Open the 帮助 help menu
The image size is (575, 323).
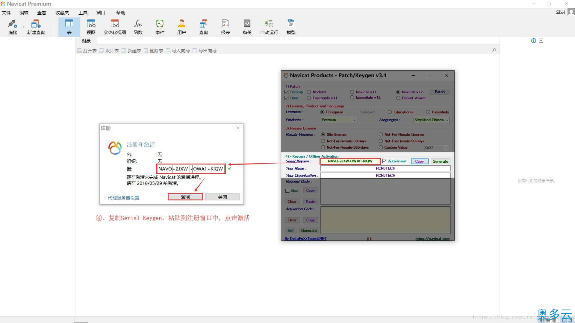click(x=121, y=13)
